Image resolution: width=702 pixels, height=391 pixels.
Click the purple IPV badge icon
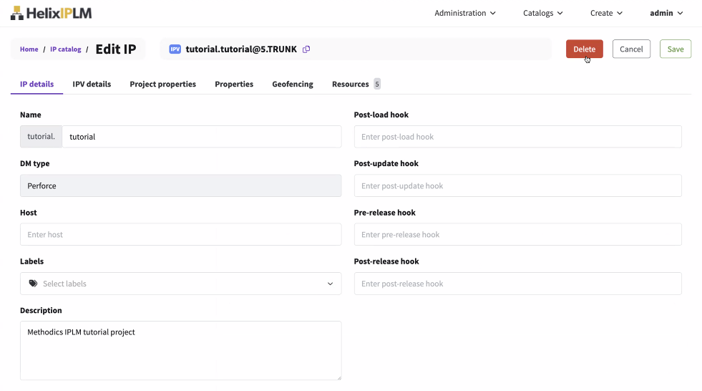pyautogui.click(x=175, y=49)
